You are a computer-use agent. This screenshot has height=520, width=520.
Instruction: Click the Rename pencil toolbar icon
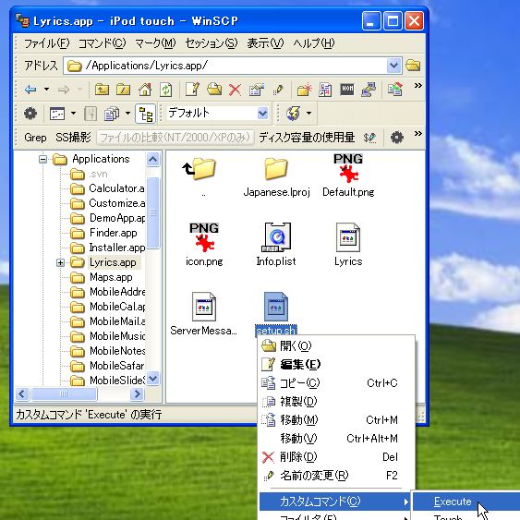(x=278, y=90)
